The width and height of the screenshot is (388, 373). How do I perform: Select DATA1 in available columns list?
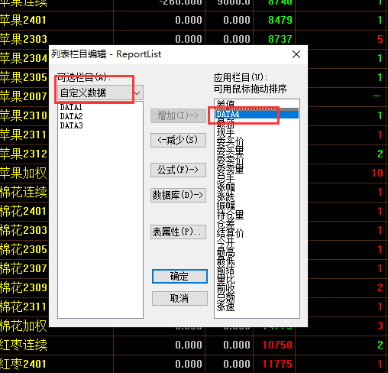click(71, 107)
